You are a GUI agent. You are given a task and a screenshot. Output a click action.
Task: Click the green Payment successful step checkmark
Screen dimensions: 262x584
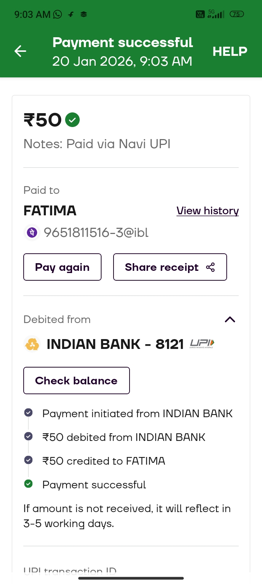click(28, 484)
